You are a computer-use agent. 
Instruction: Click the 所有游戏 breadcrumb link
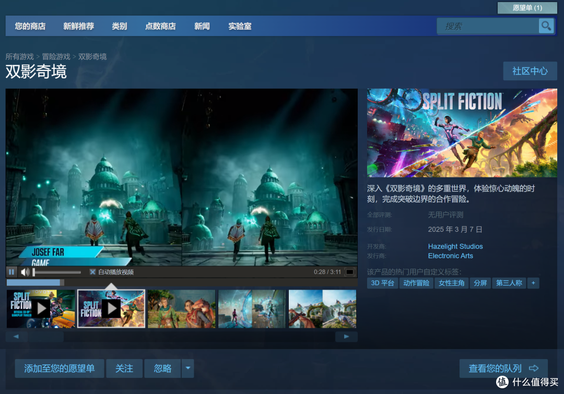19,56
